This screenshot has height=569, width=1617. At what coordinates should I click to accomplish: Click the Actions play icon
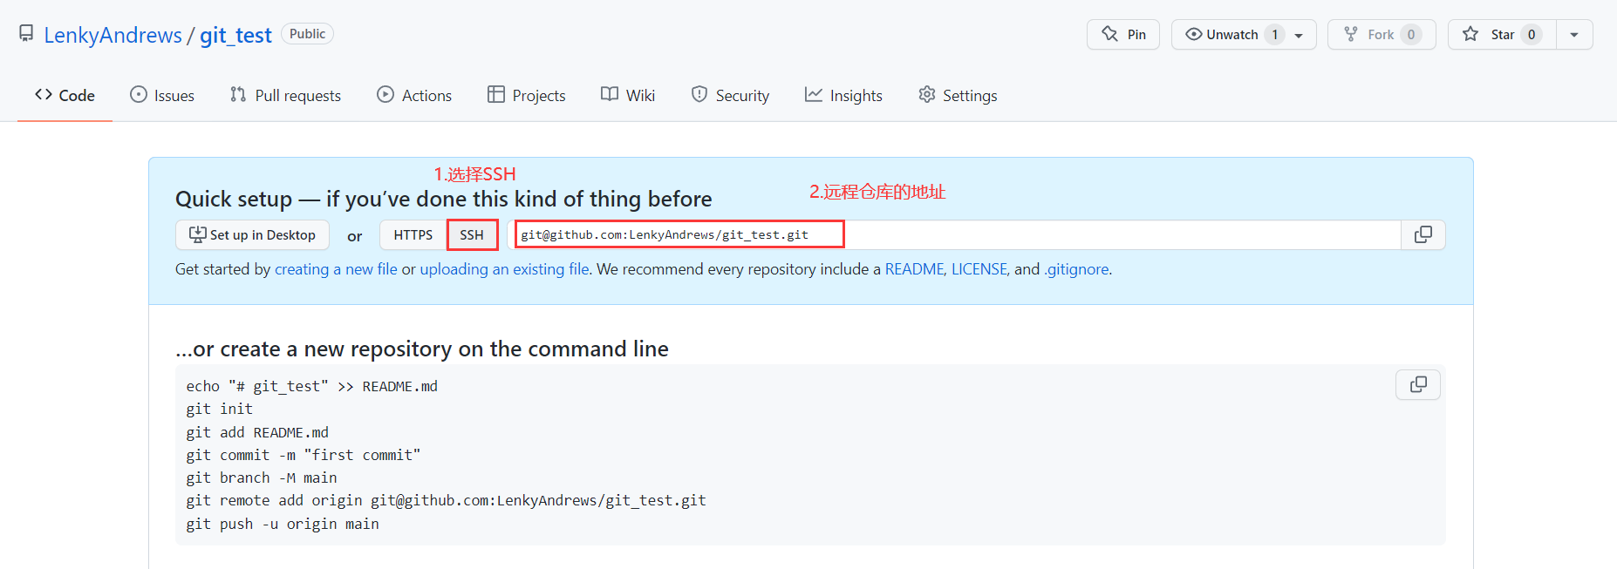pos(385,94)
